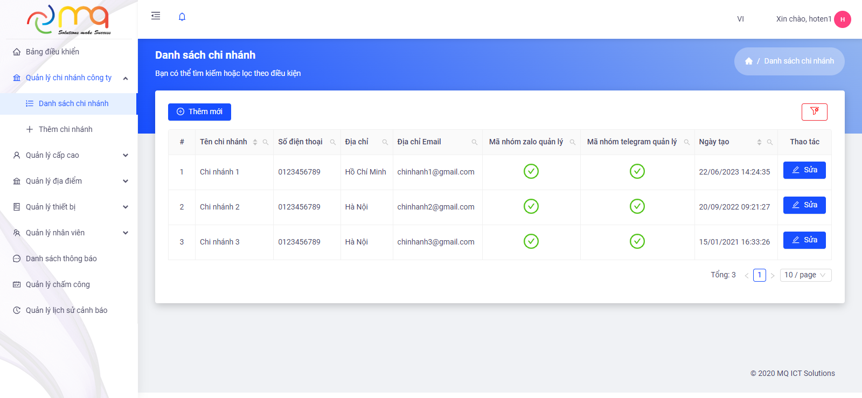
Task: Click zalo check mark for Chi nhánh 1
Action: click(531, 171)
